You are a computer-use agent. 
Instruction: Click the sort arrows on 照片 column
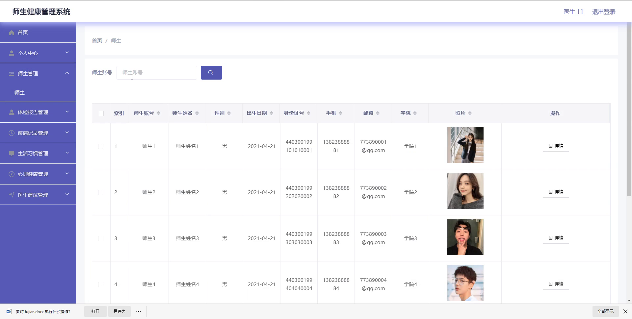point(470,113)
